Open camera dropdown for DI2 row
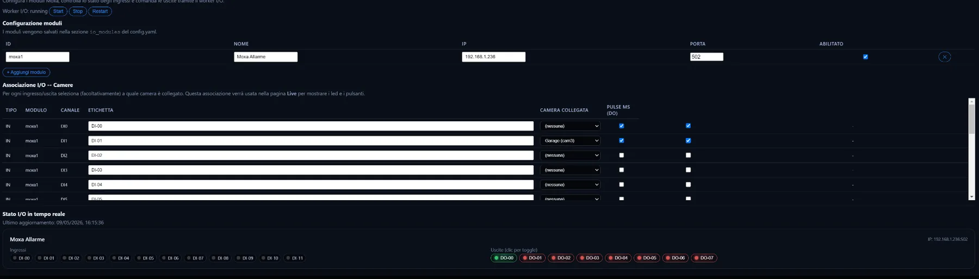 [570, 155]
